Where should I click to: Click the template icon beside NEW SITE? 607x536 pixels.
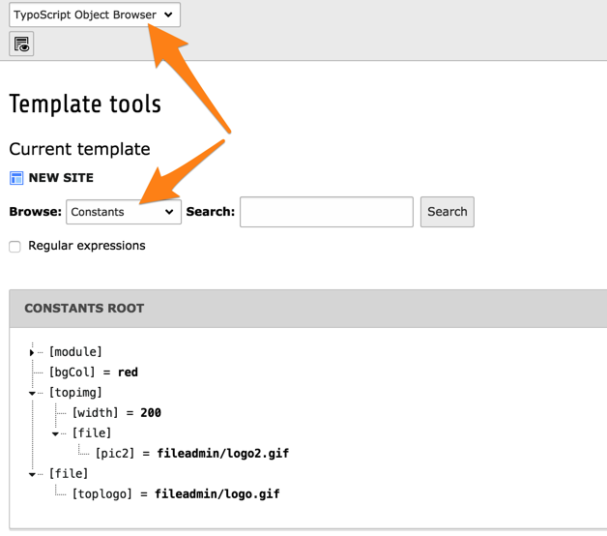16,178
